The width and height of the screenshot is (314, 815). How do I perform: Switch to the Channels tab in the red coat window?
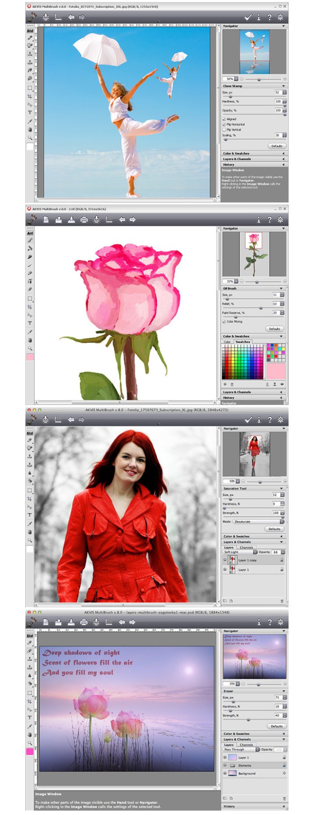coord(246,547)
